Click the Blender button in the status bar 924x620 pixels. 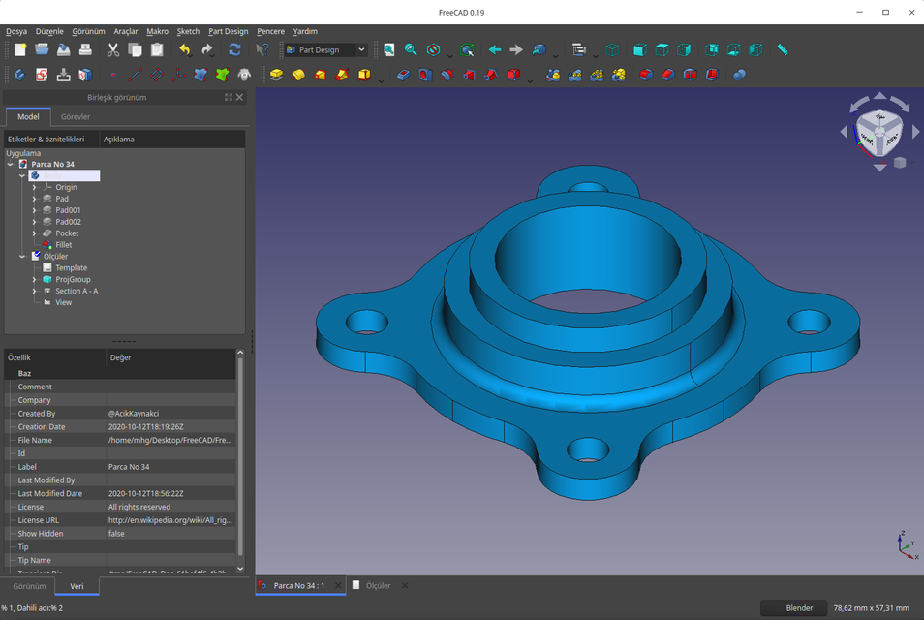[x=795, y=608]
